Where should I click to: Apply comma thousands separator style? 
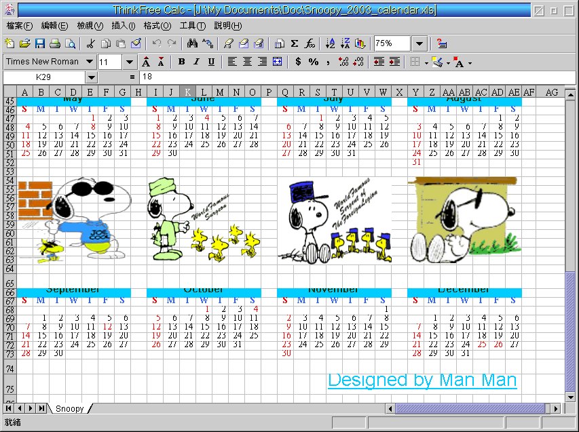tap(328, 62)
